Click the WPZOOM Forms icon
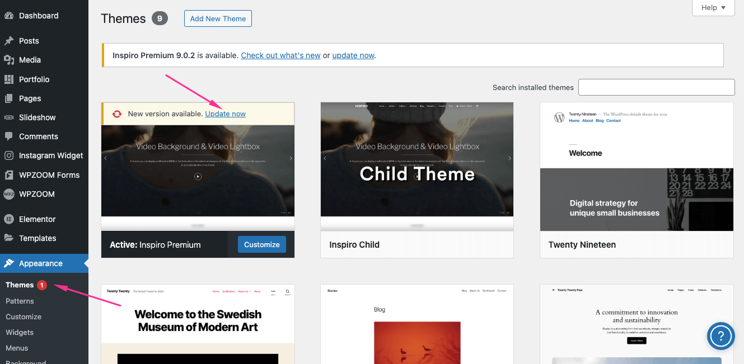Viewport: 744px width, 364px height. pyautogui.click(x=9, y=175)
